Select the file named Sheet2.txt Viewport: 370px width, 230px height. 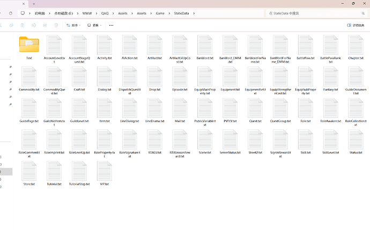click(x=255, y=142)
